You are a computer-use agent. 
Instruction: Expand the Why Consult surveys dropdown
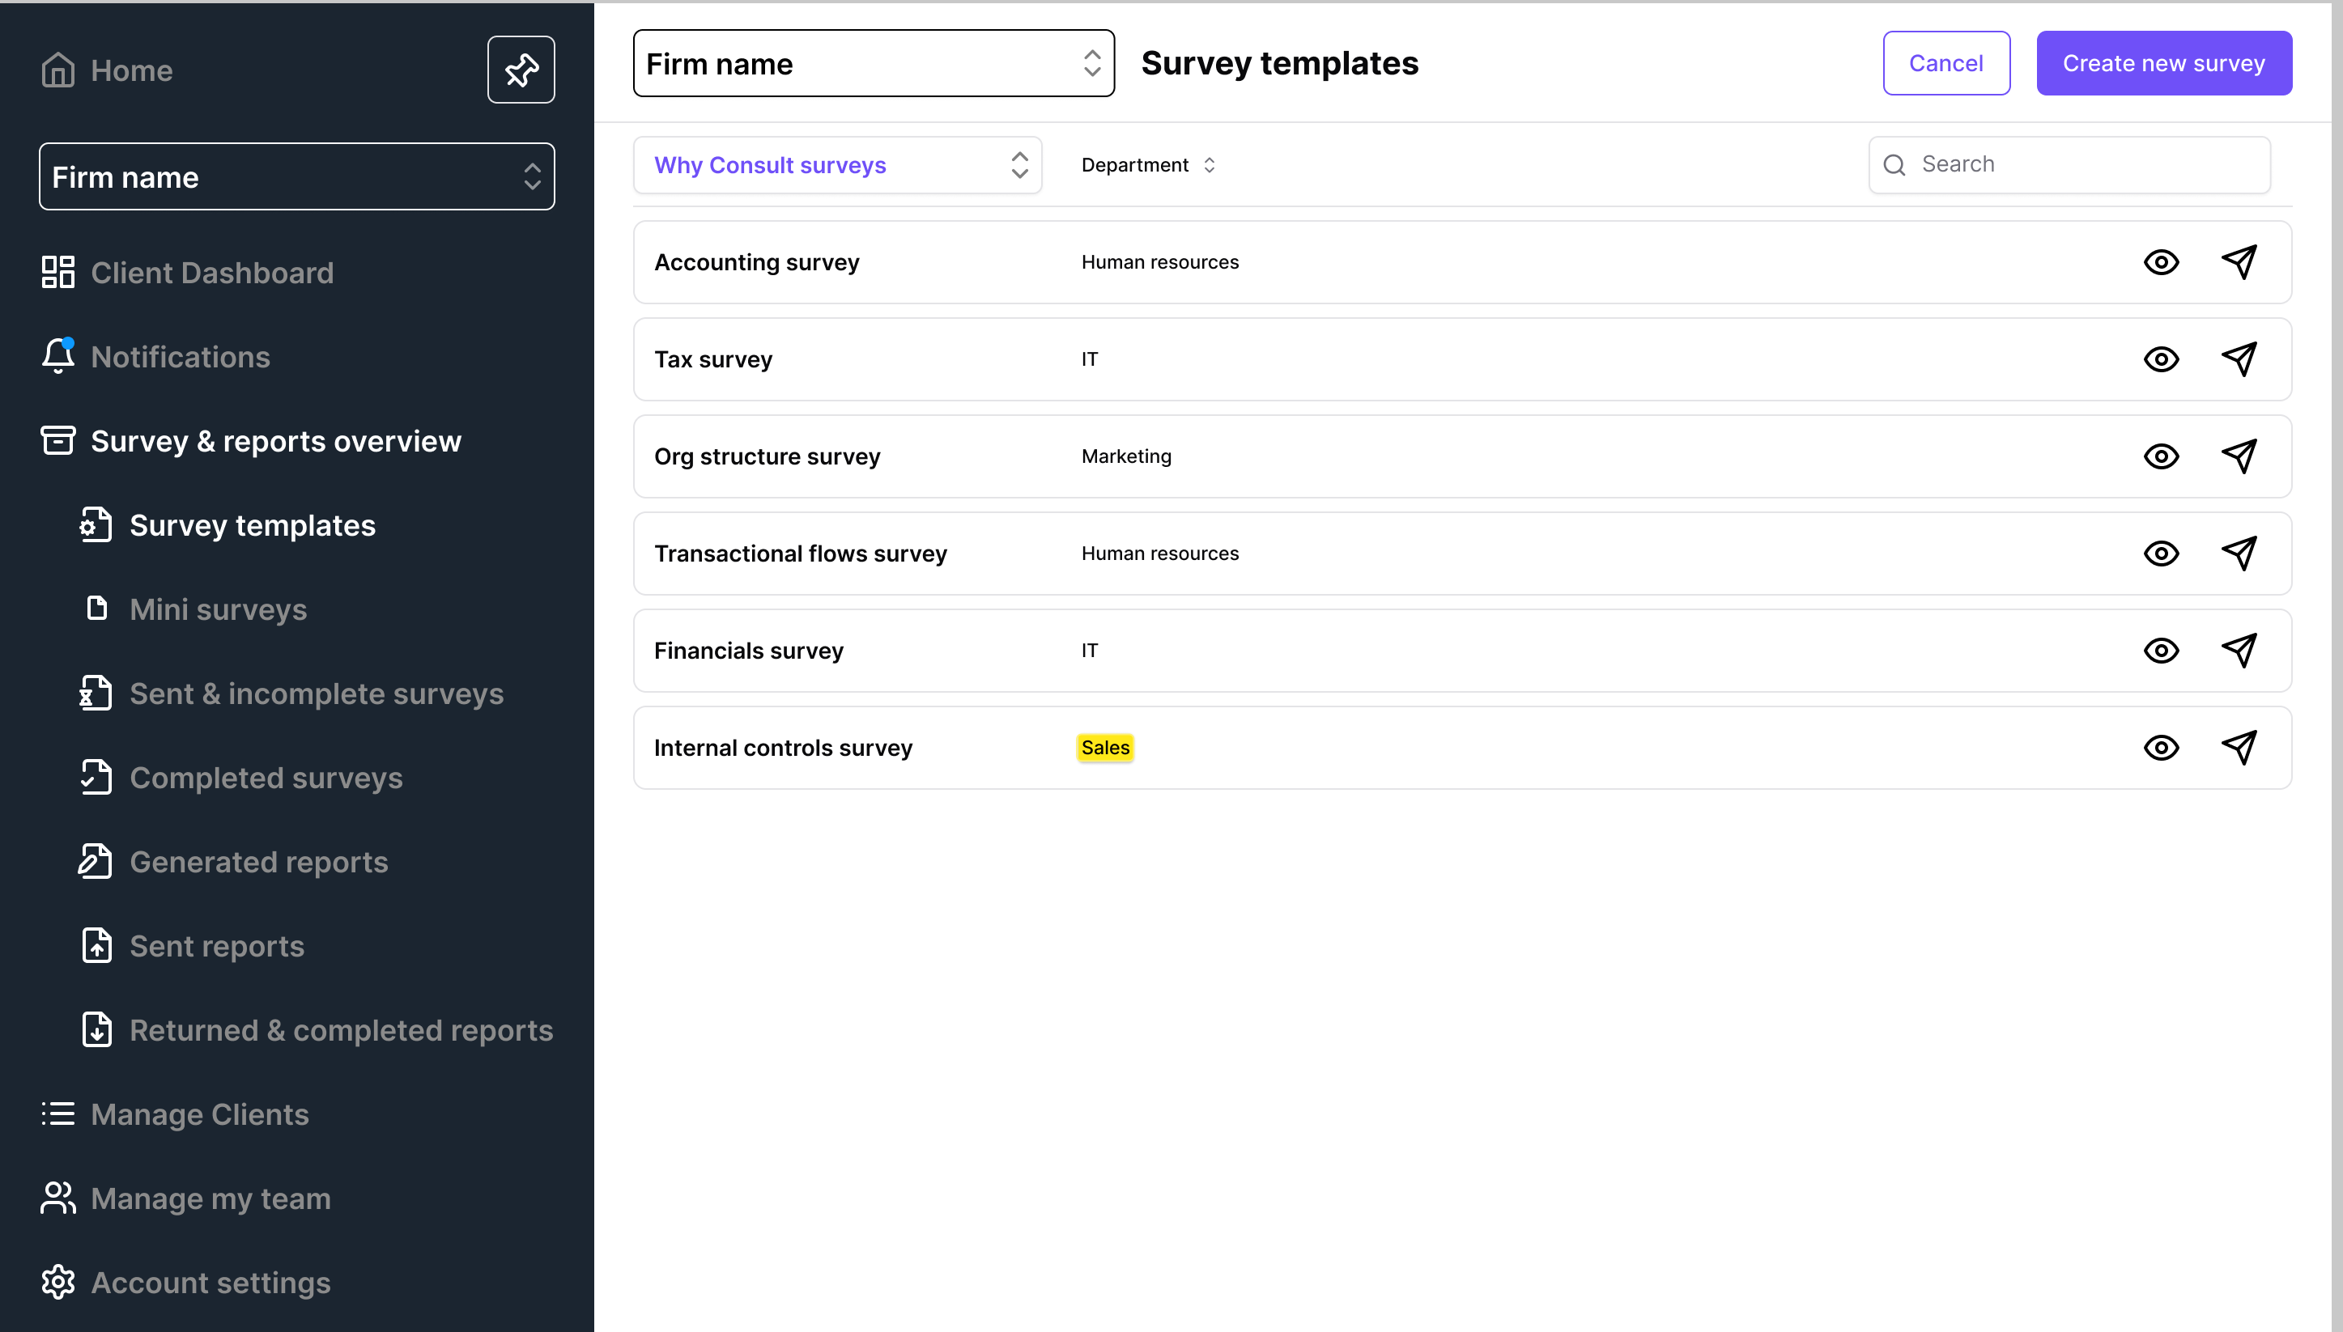[x=836, y=166]
